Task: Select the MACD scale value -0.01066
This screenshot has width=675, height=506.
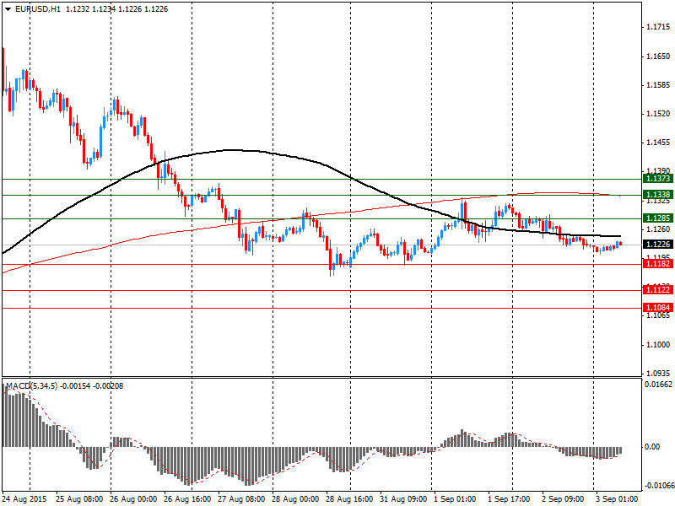Action: tap(658, 487)
